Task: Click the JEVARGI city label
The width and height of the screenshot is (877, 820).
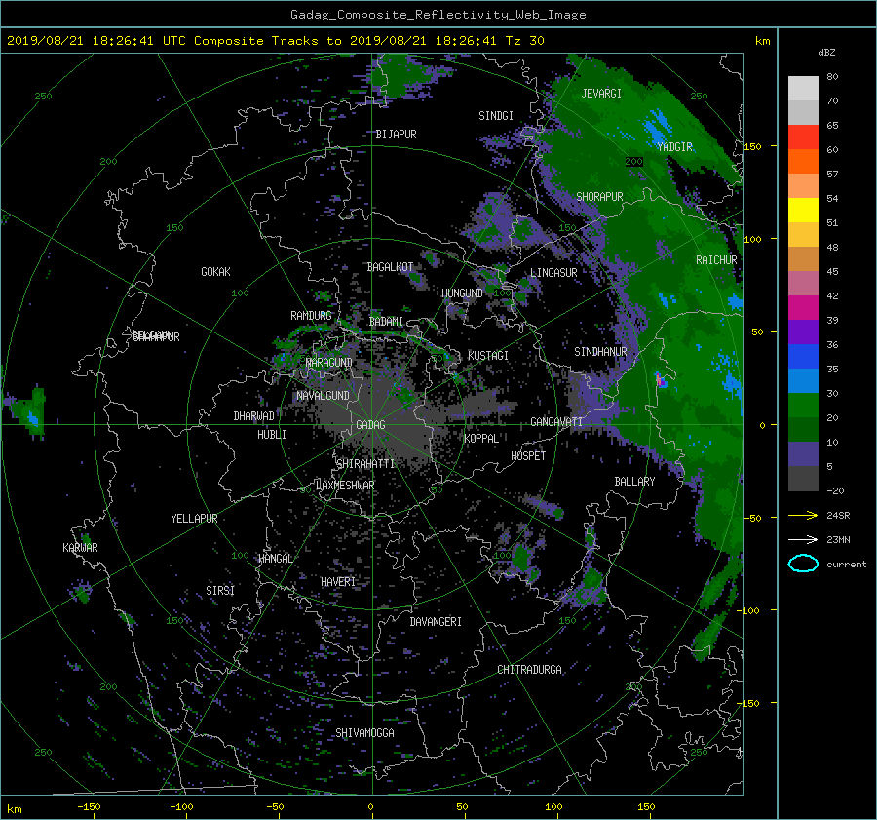Action: pyautogui.click(x=601, y=94)
